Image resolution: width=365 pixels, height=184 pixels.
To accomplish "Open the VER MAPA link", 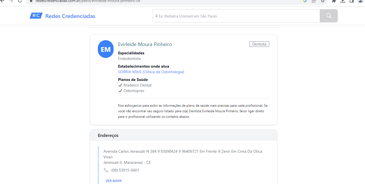I will click(x=114, y=181).
